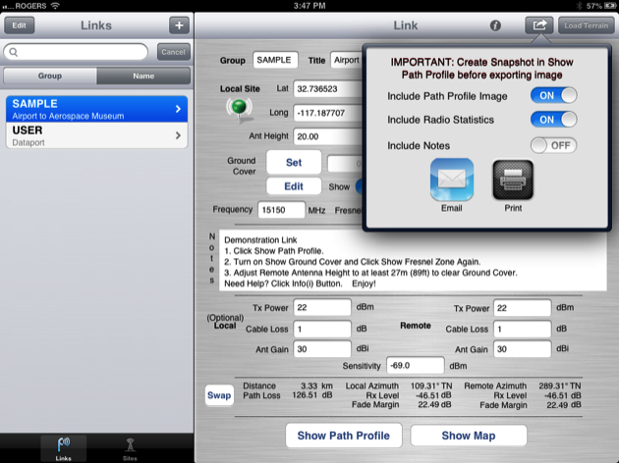Tap the Swap sites button
The height and width of the screenshot is (463, 619).
[219, 395]
